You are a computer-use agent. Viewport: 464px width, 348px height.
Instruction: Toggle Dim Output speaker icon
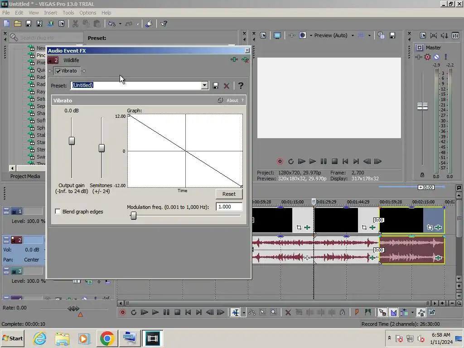click(x=445, y=35)
